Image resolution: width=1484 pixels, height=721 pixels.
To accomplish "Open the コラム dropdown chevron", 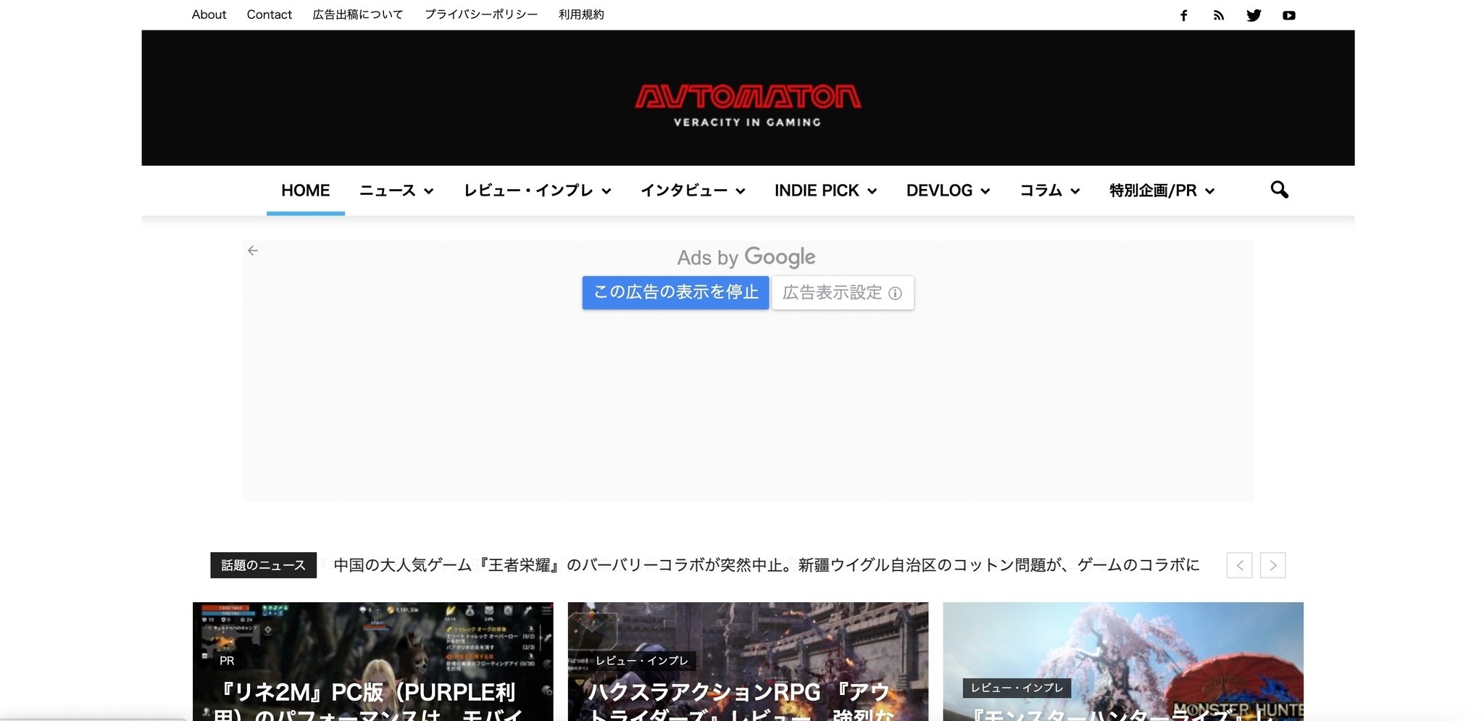I will tap(1076, 191).
